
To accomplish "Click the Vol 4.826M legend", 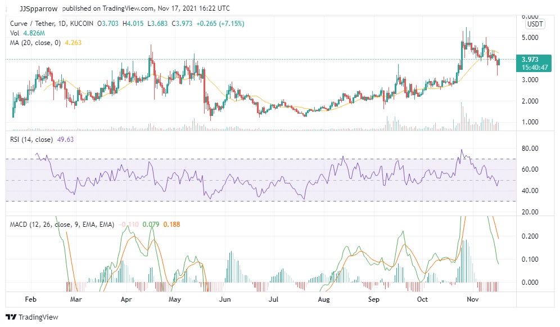I will [x=28, y=33].
